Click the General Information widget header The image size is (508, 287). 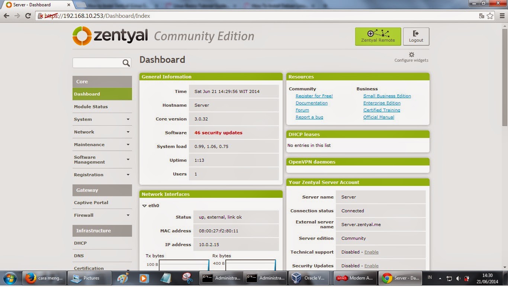coord(211,77)
